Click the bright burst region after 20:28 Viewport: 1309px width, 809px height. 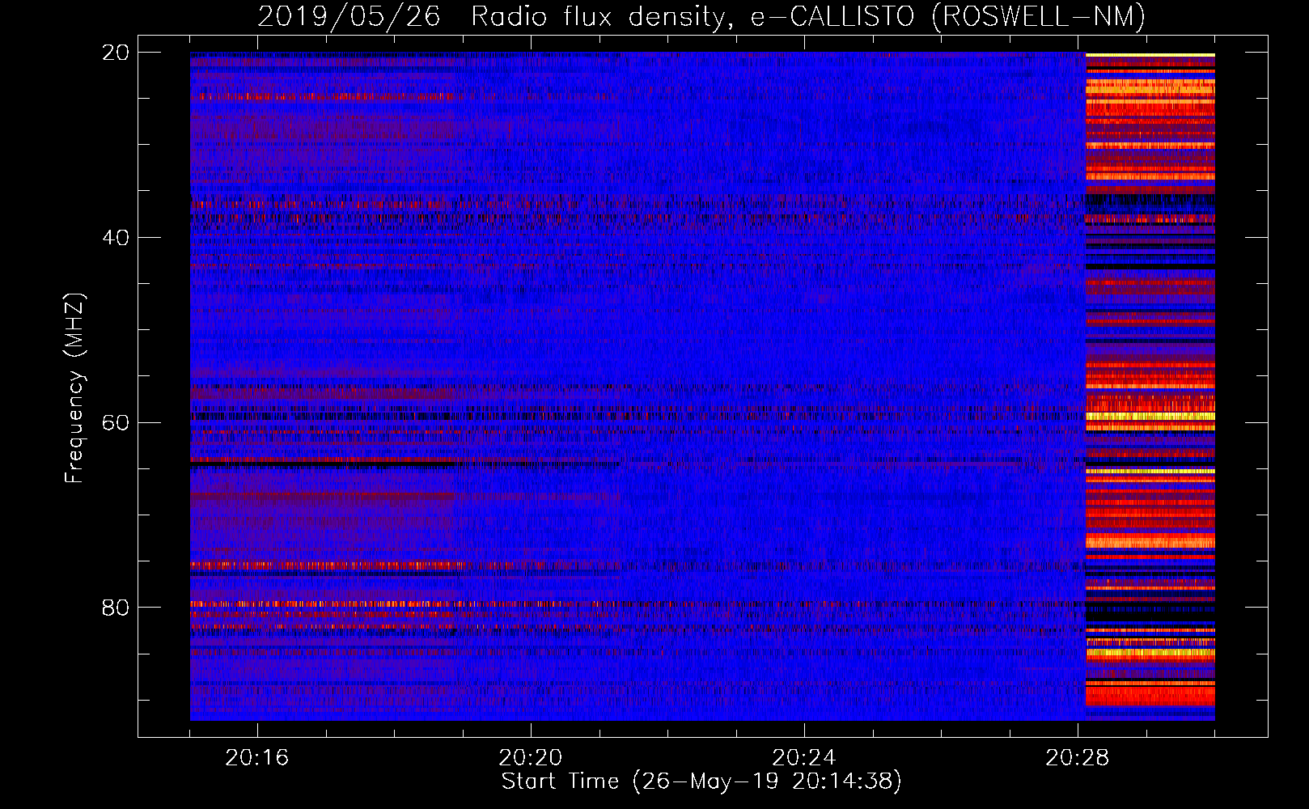(1150, 387)
